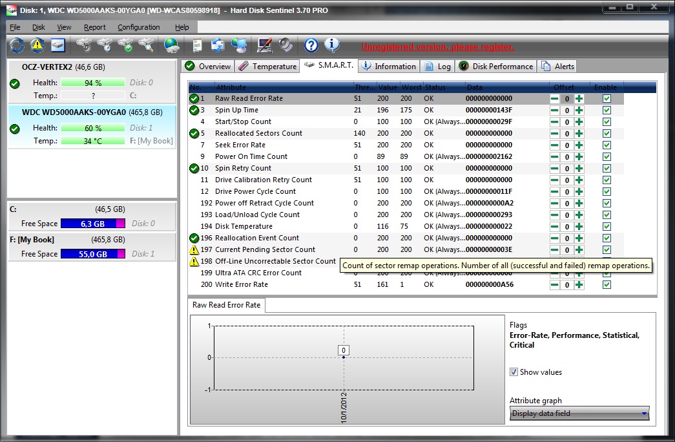Decrease offset for Write Error Rate

554,285
